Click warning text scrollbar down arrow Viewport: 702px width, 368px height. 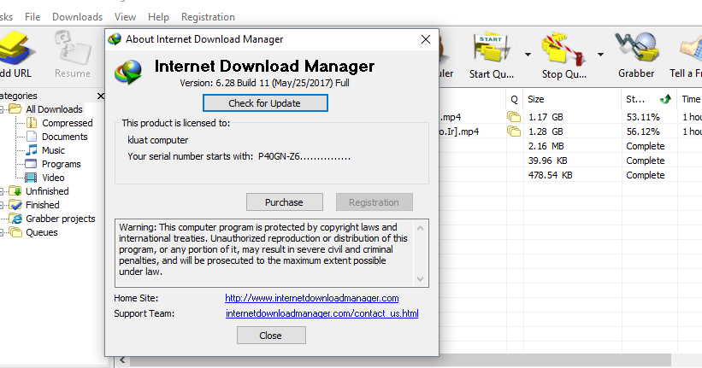click(420, 279)
